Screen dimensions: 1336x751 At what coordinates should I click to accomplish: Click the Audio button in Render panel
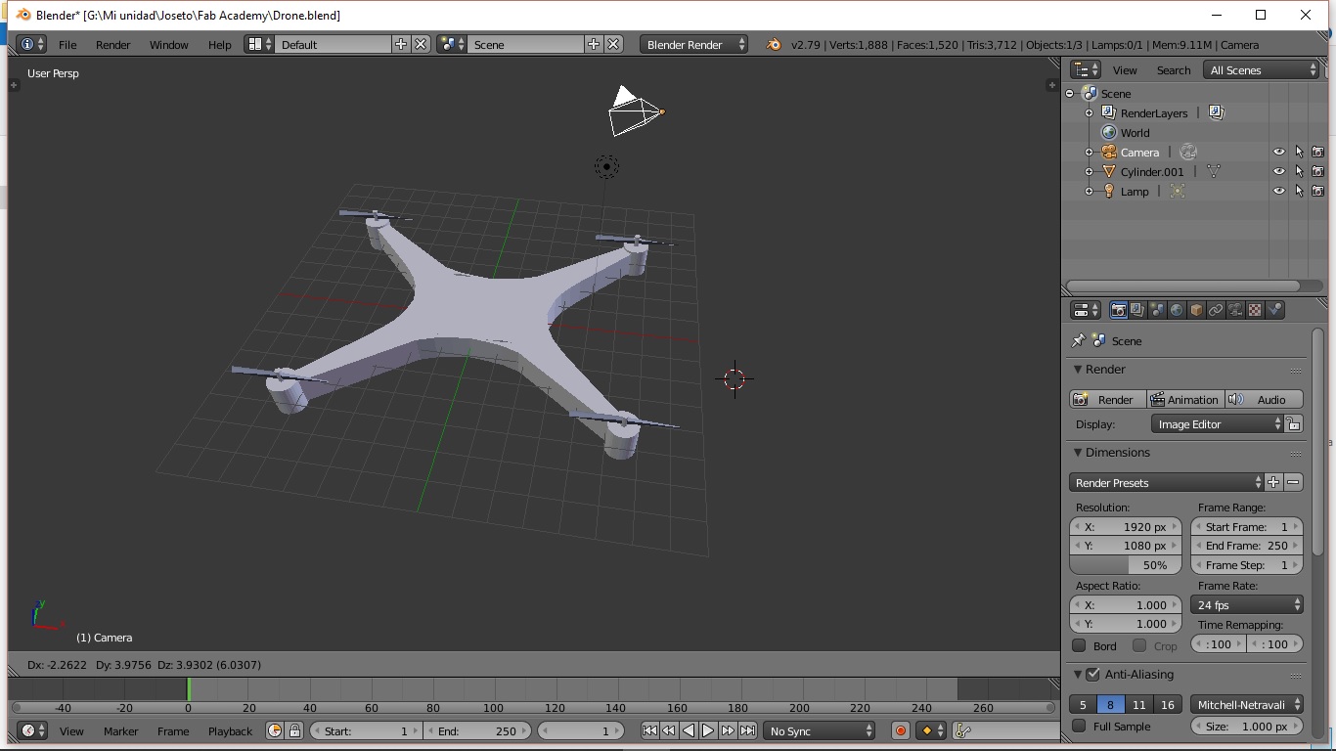click(x=1264, y=400)
